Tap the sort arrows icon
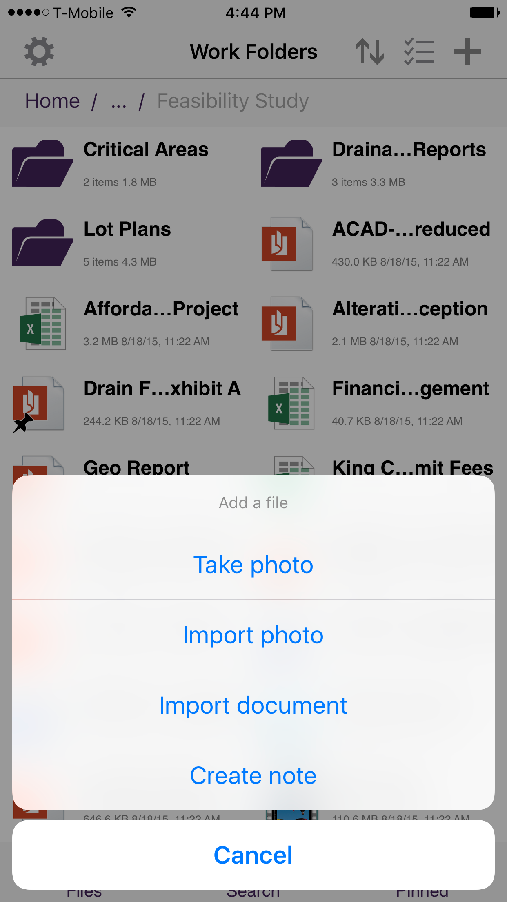507x902 pixels. coord(369,52)
